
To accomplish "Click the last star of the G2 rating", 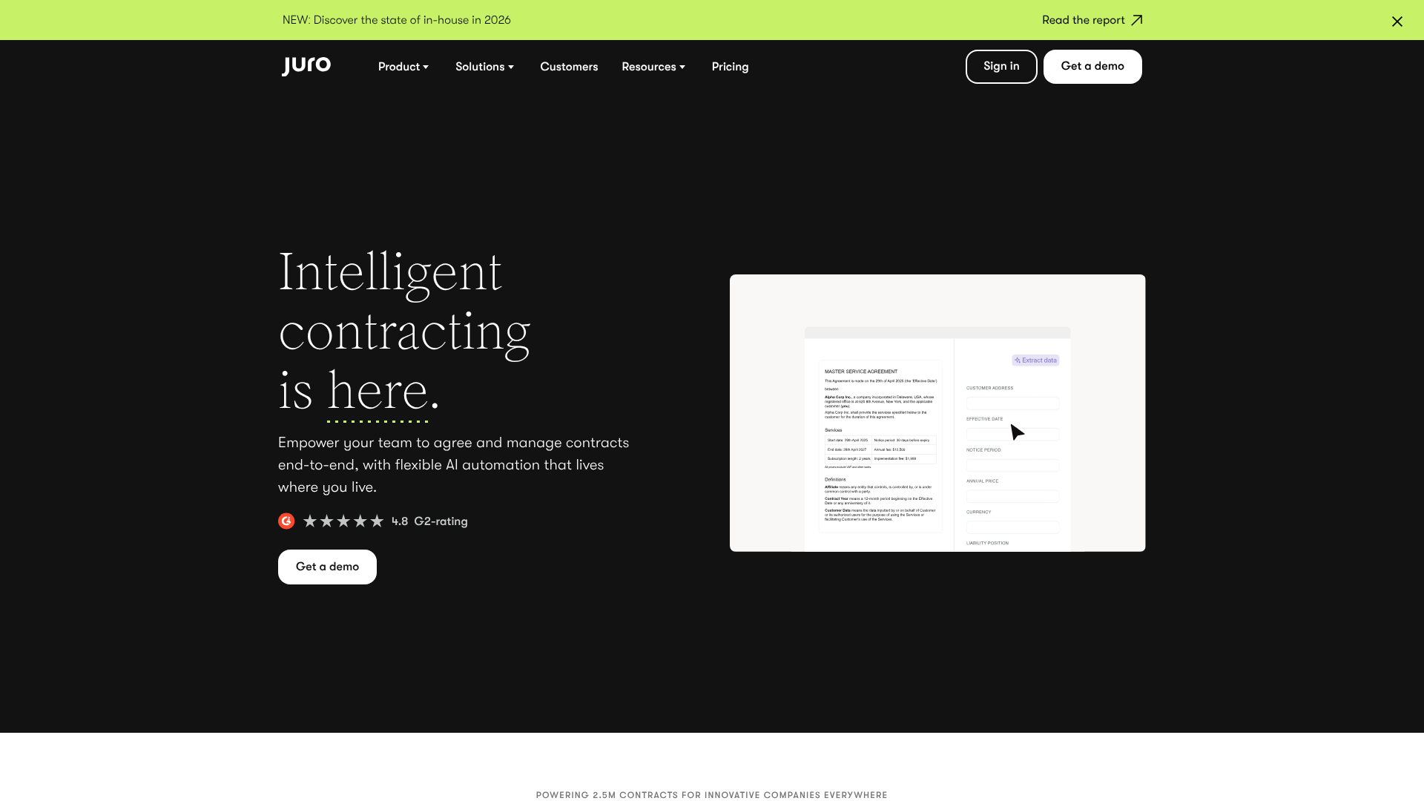I will (378, 521).
